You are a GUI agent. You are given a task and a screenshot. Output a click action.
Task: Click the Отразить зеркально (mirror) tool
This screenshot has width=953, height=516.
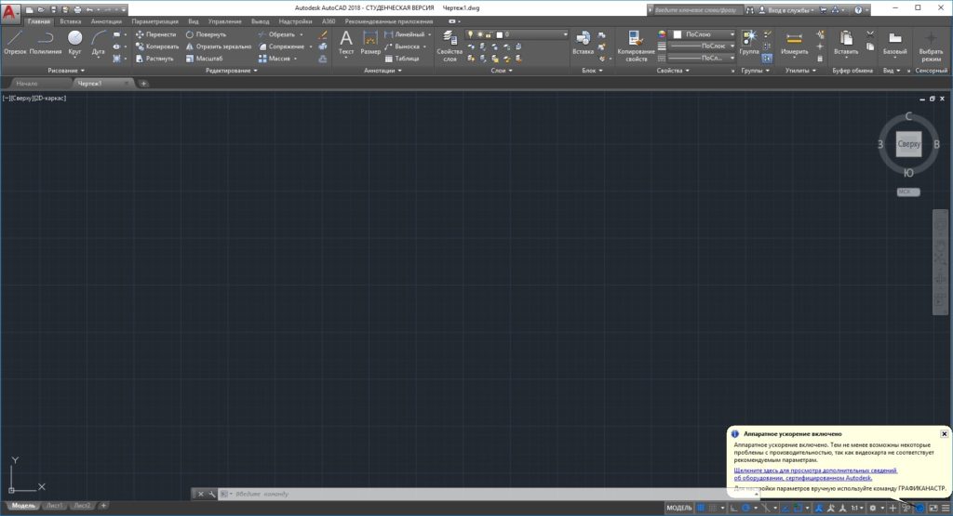point(218,46)
